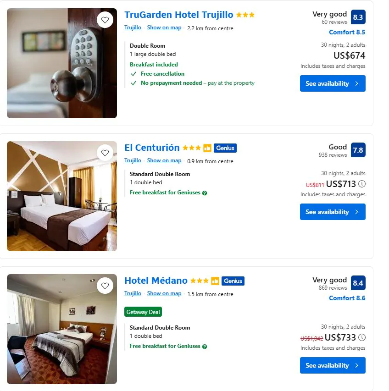389x391 pixels.
Task: Open the El Centurión hotel title link
Action: [x=152, y=148]
